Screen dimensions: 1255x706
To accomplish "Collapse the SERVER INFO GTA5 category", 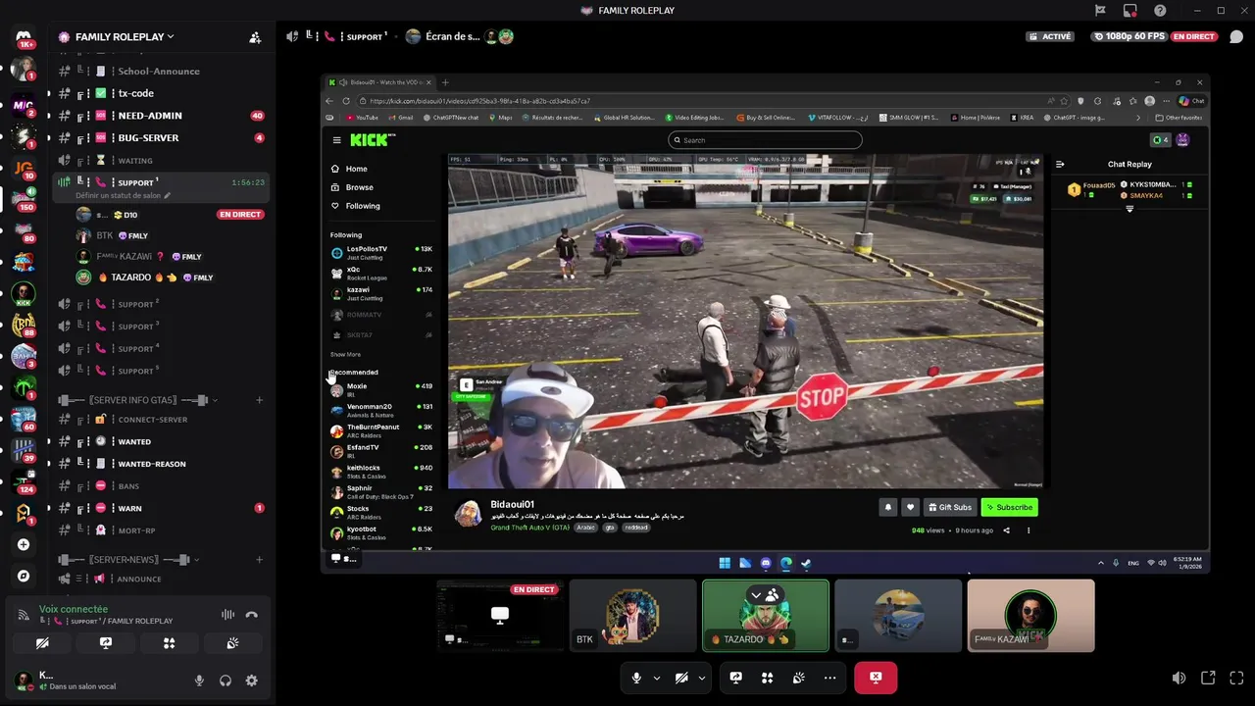I will (x=137, y=400).
